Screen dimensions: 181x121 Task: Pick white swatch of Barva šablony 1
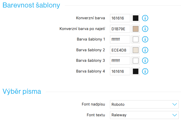point(135,39)
